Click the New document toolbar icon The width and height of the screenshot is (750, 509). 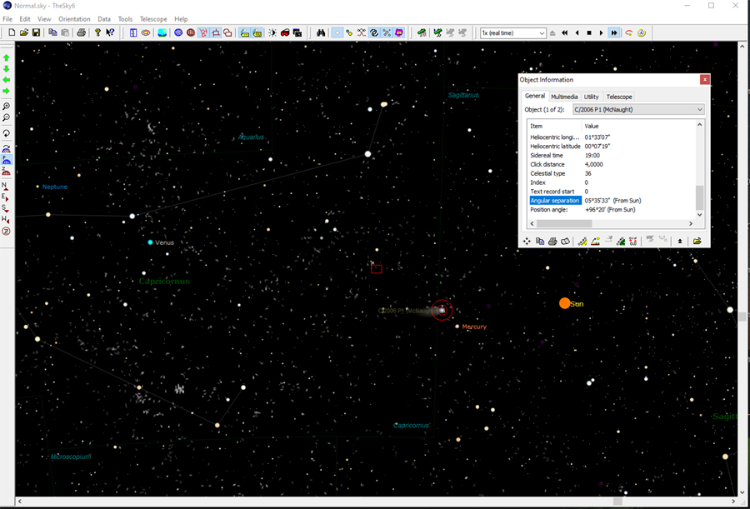pos(12,33)
